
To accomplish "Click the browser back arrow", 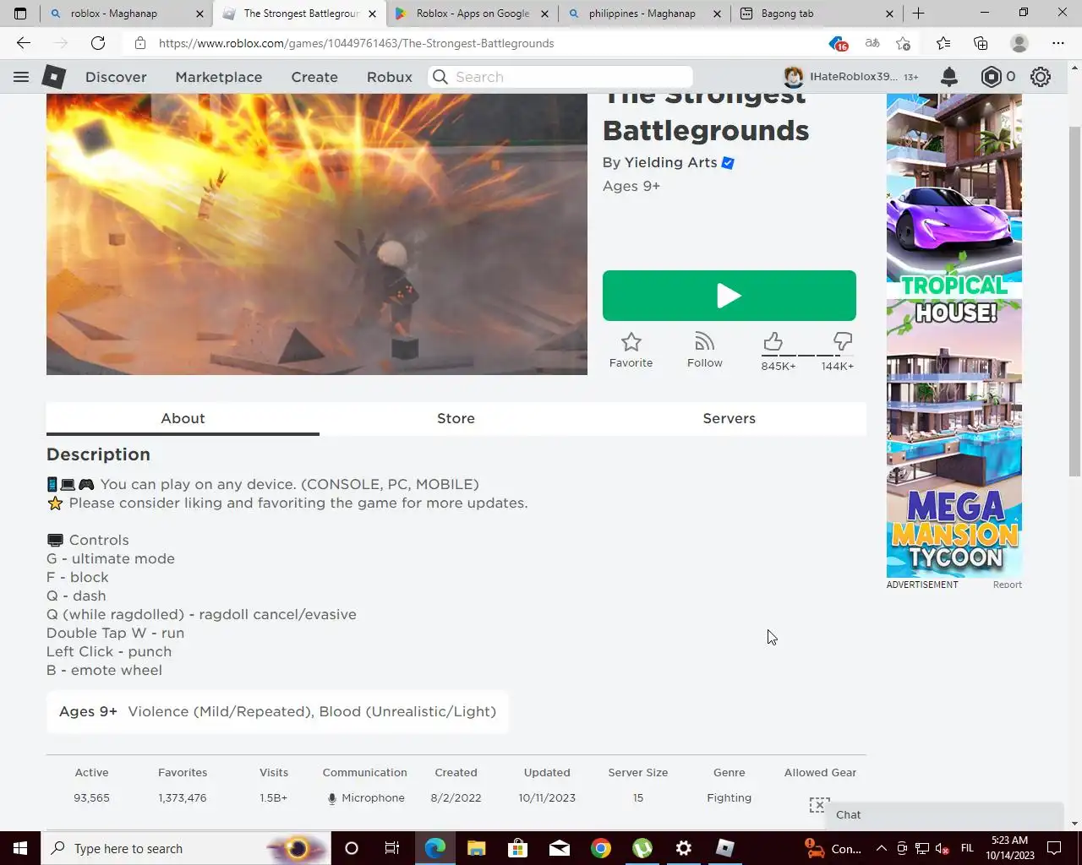I will tap(24, 43).
